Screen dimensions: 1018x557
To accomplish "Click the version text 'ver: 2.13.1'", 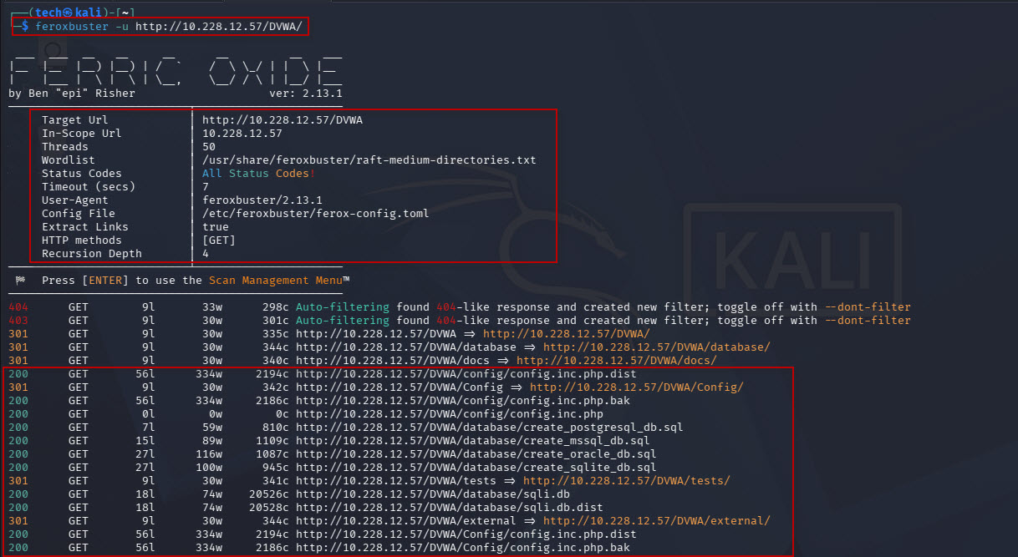I will tap(306, 94).
